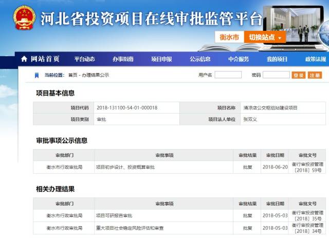Click approval date 2018-06-20

pos(275,167)
